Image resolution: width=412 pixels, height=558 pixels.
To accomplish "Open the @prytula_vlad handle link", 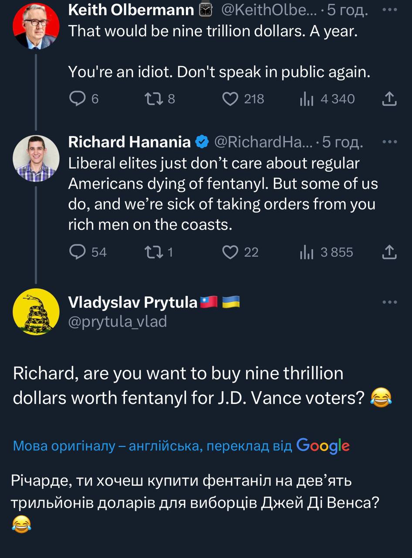I will point(118,322).
